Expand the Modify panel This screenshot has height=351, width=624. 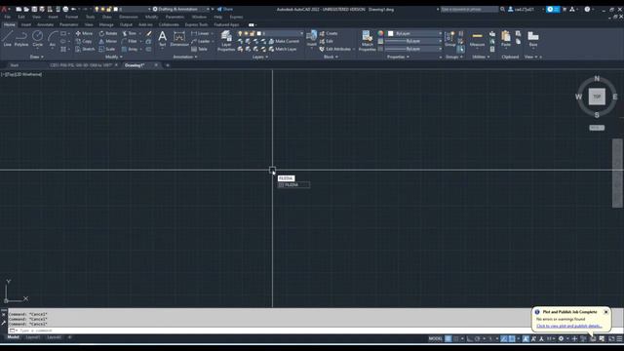coord(113,57)
